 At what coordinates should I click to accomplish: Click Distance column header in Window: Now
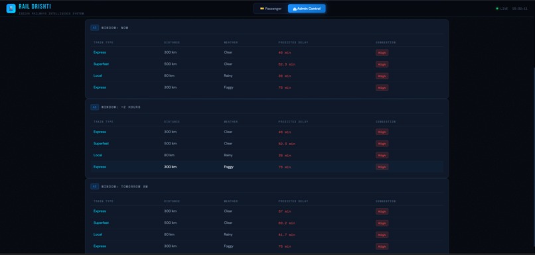172,42
